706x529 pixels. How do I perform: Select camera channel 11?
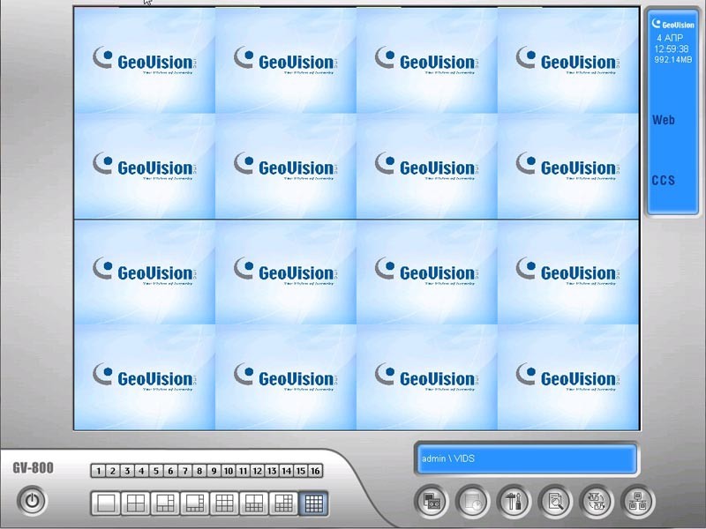pyautogui.click(x=243, y=471)
